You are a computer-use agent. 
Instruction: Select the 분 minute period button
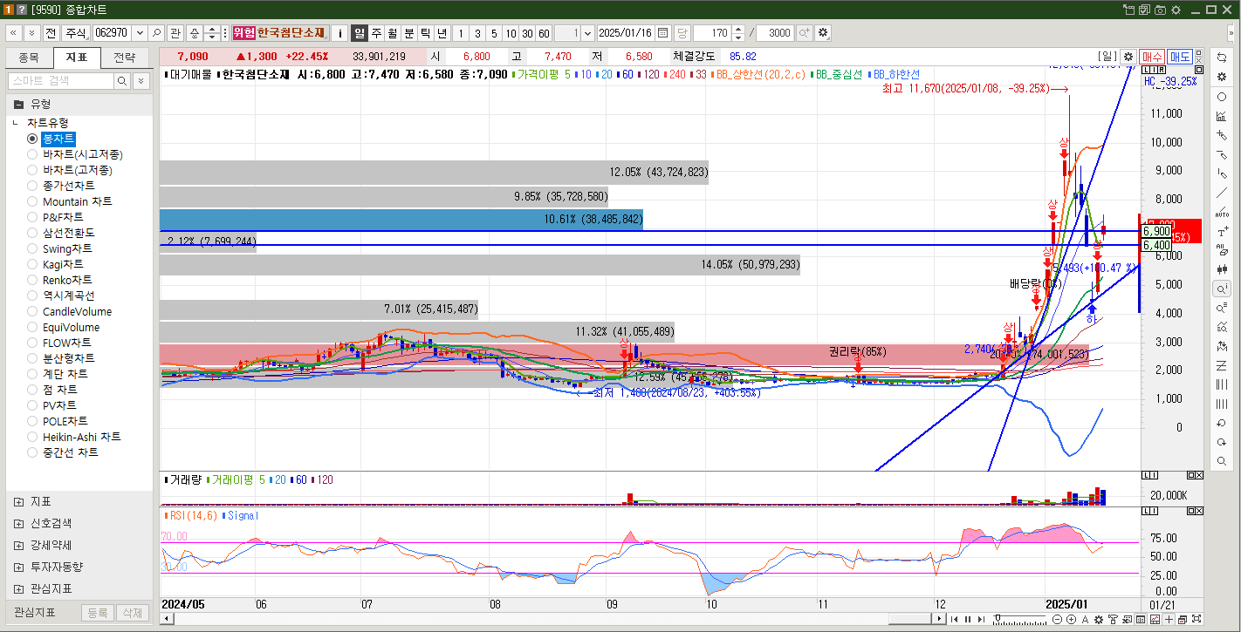[409, 33]
